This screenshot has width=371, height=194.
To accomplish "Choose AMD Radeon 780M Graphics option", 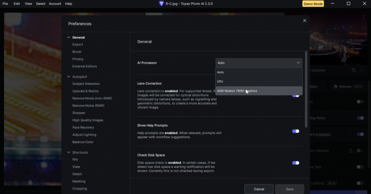I will (259, 91).
